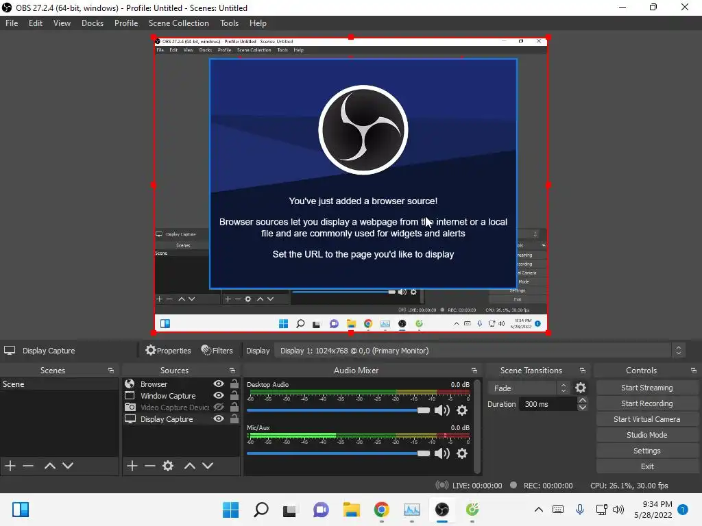Open the Profile menu
The width and height of the screenshot is (702, 526).
pos(126,23)
